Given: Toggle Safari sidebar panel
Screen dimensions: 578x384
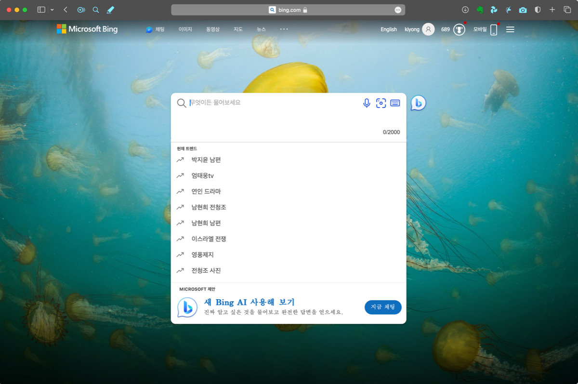Looking at the screenshot, I should click(41, 10).
